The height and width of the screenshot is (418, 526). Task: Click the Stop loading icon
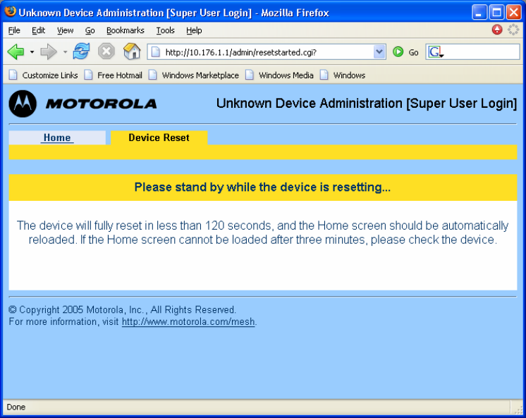[x=106, y=51]
